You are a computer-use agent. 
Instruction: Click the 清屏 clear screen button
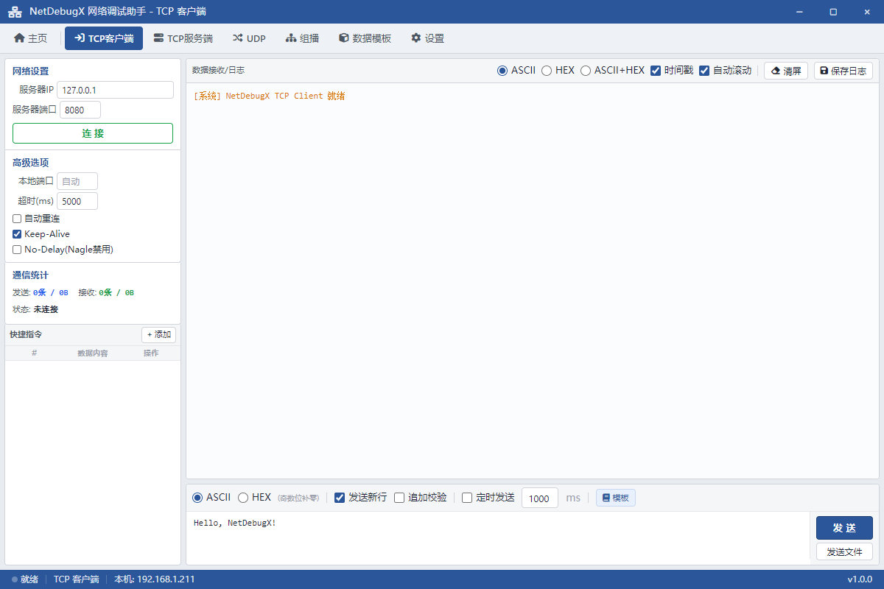[786, 71]
